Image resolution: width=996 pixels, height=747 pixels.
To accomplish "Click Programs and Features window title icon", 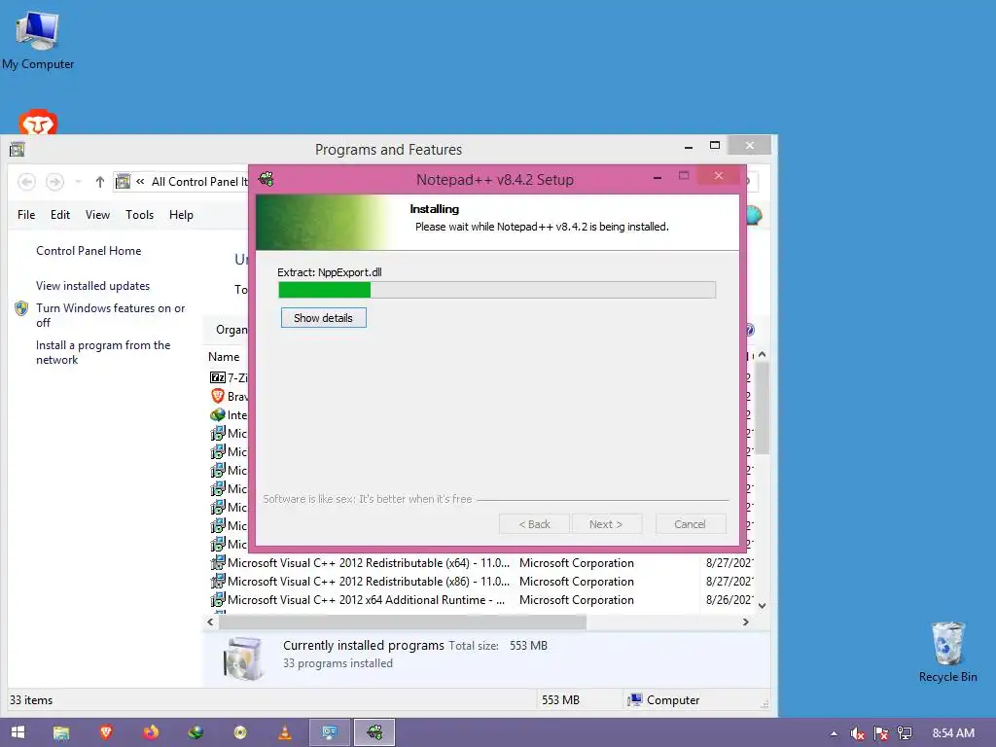I will 18,150.
